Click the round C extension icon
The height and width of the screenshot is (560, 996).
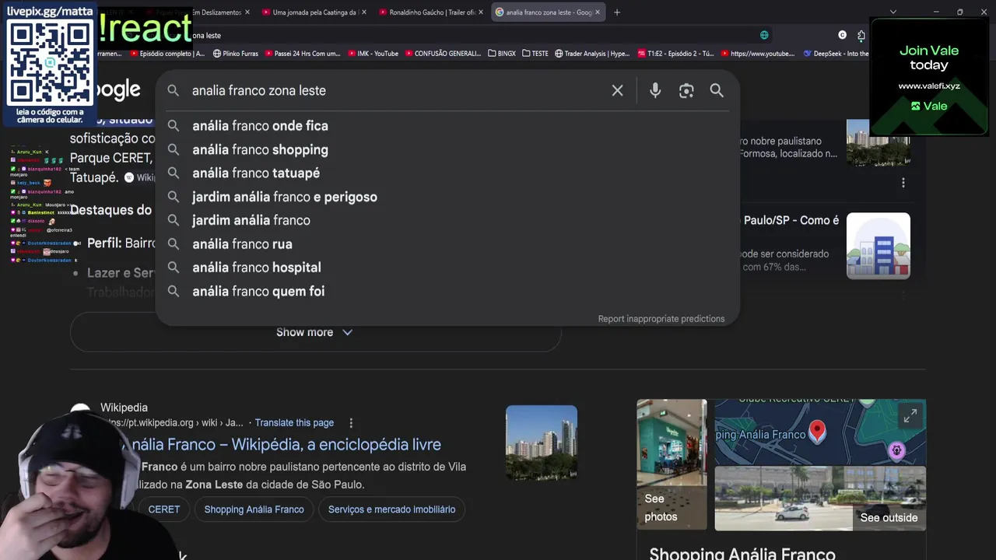pos(842,35)
